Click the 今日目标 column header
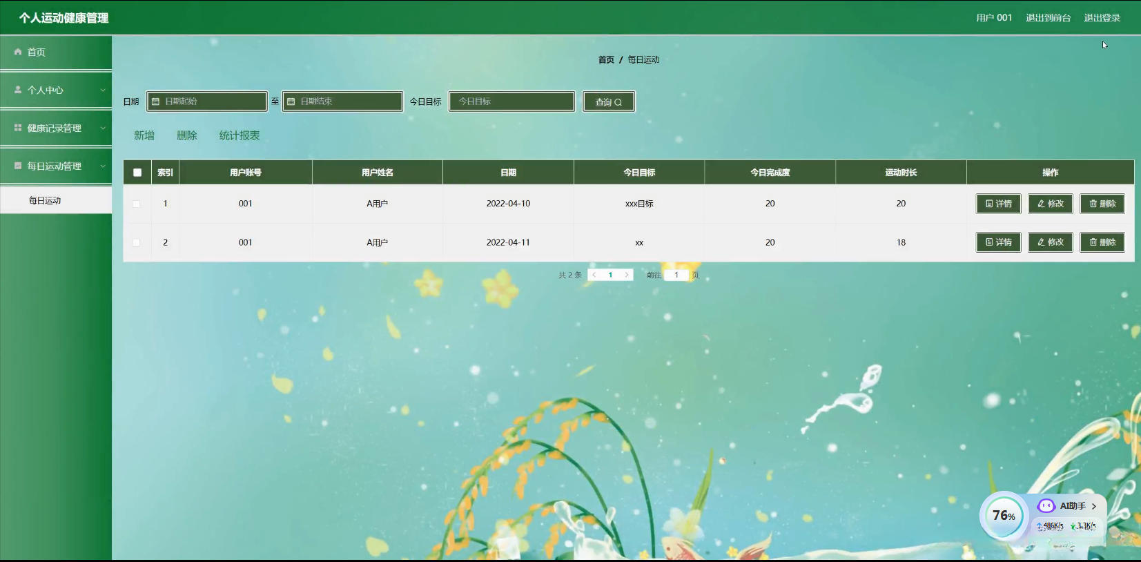The width and height of the screenshot is (1141, 562). [x=639, y=173]
